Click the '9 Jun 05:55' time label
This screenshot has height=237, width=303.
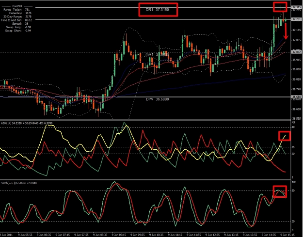tap(25, 235)
